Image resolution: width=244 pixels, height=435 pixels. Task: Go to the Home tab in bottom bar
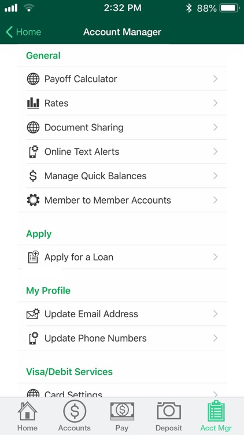point(27,416)
